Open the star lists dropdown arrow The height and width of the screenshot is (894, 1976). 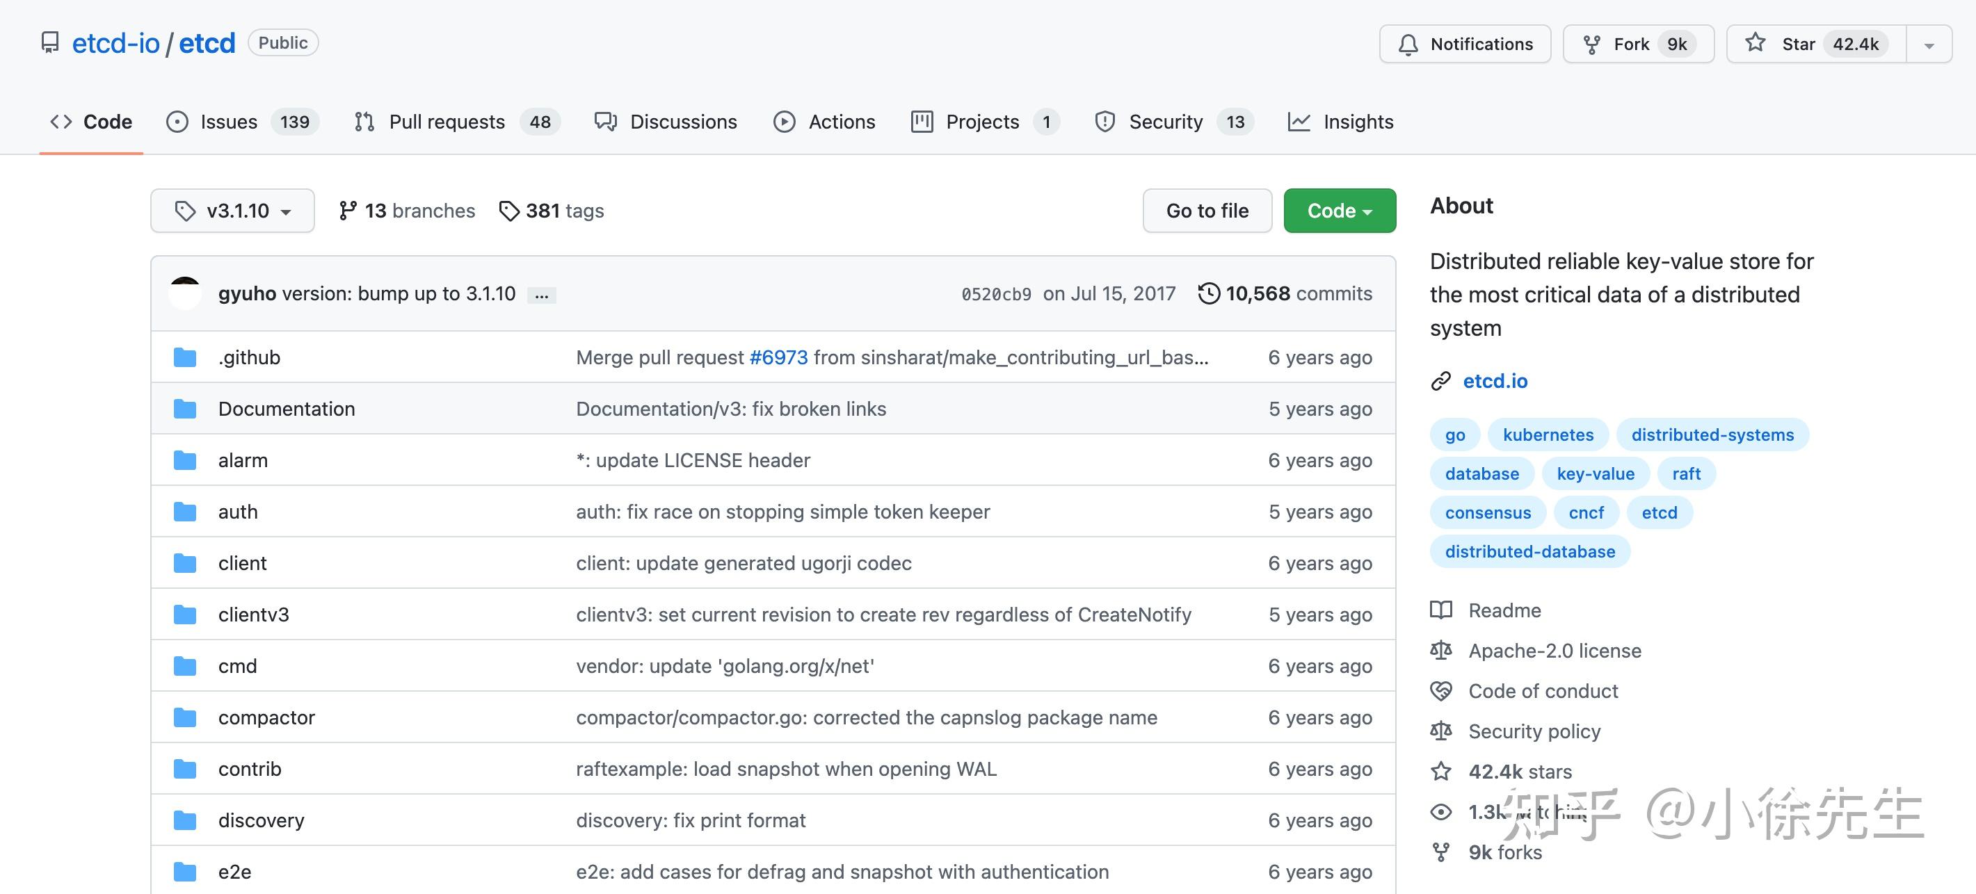(1929, 45)
